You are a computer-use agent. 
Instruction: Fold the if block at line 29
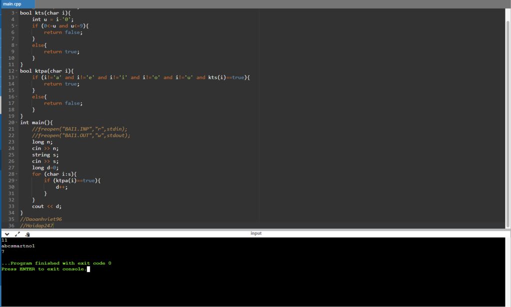click(16, 181)
